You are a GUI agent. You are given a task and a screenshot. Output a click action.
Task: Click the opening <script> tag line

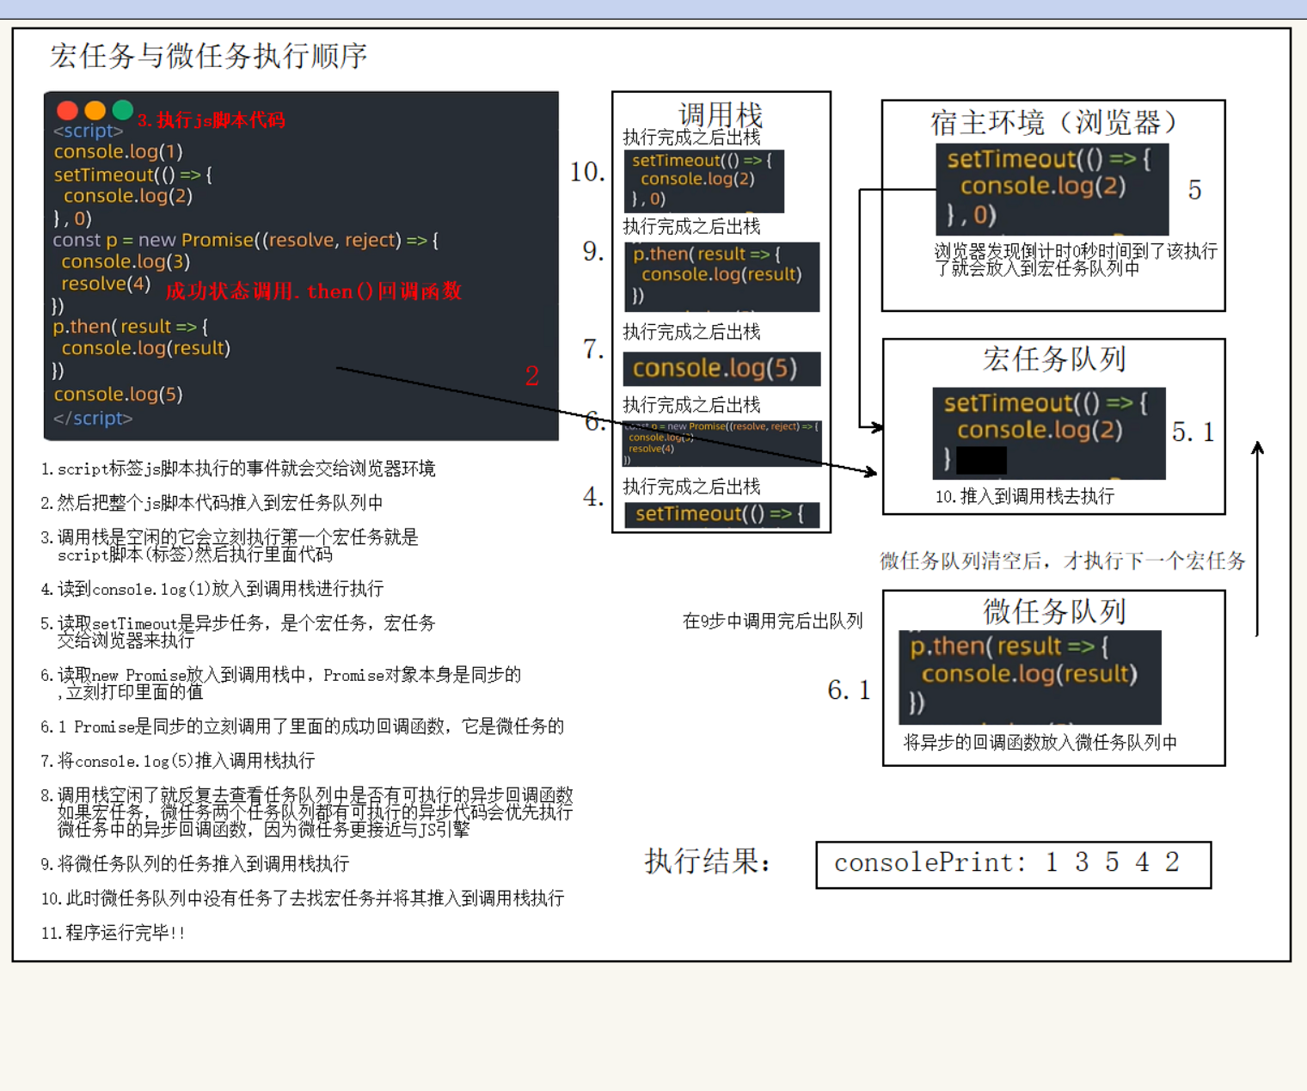(89, 131)
